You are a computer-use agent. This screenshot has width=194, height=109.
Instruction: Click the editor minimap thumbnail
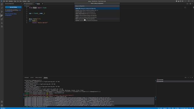(x=185, y=8)
